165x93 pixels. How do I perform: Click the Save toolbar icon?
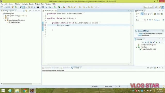tap(6, 7)
